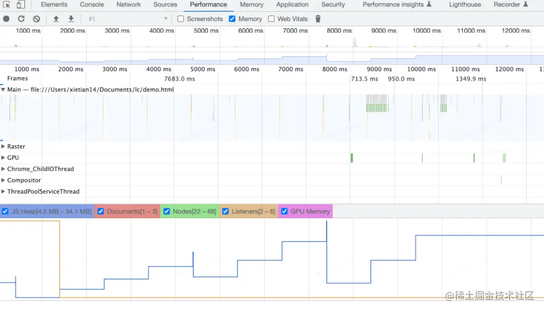Open the Recorder tab
The height and width of the screenshot is (311, 544).
pyautogui.click(x=511, y=4)
